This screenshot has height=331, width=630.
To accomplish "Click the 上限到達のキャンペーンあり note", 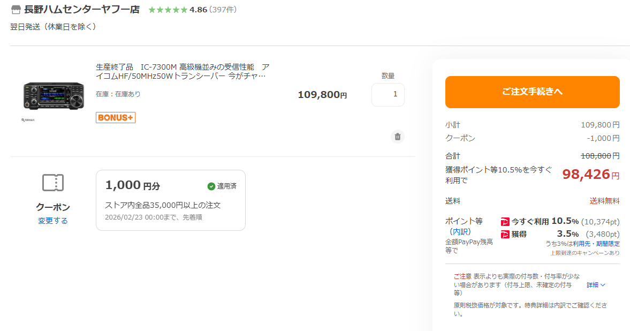I will 585,253.
